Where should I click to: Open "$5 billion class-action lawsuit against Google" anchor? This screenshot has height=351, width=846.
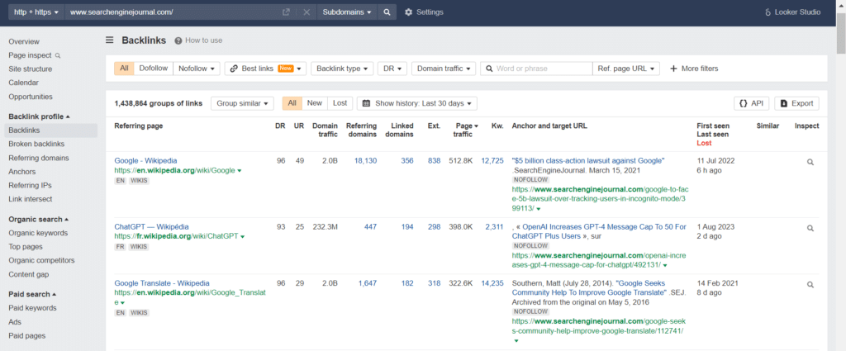[x=588, y=161]
